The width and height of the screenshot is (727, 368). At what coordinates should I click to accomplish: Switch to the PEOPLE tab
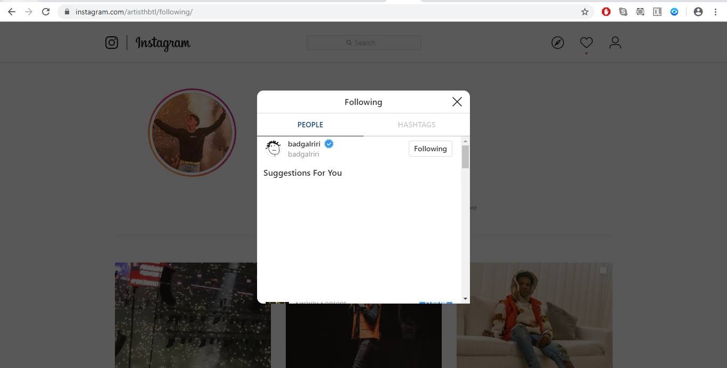310,125
